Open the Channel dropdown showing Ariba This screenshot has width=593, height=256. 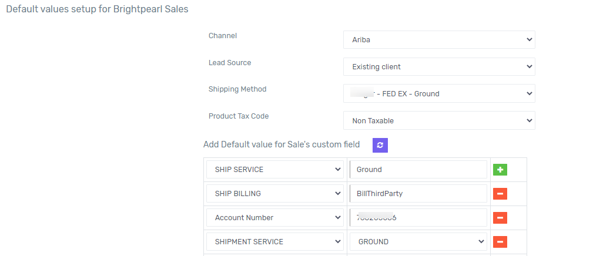[439, 40]
